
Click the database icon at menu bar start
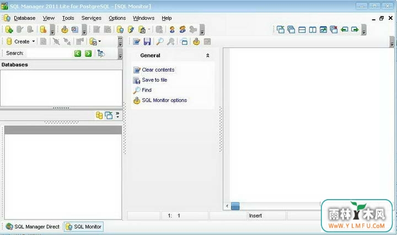pyautogui.click(x=7, y=18)
